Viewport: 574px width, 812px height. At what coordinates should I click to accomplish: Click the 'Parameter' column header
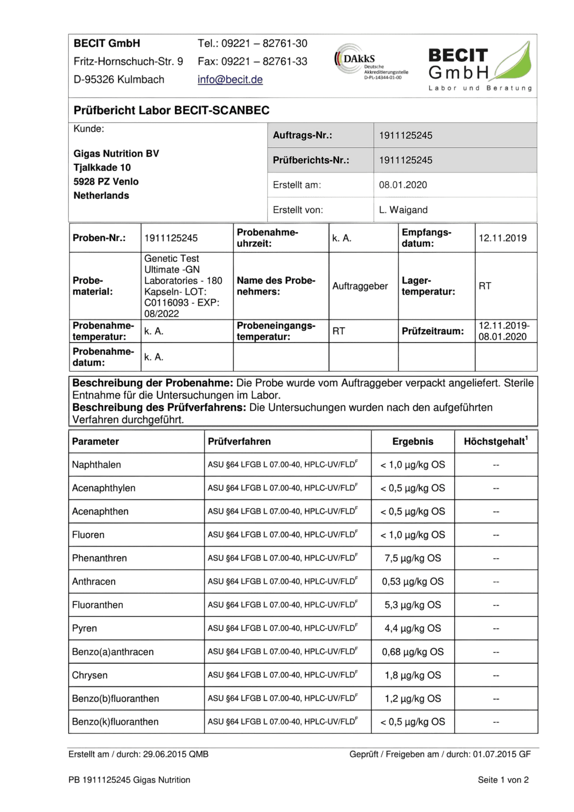click(95, 441)
